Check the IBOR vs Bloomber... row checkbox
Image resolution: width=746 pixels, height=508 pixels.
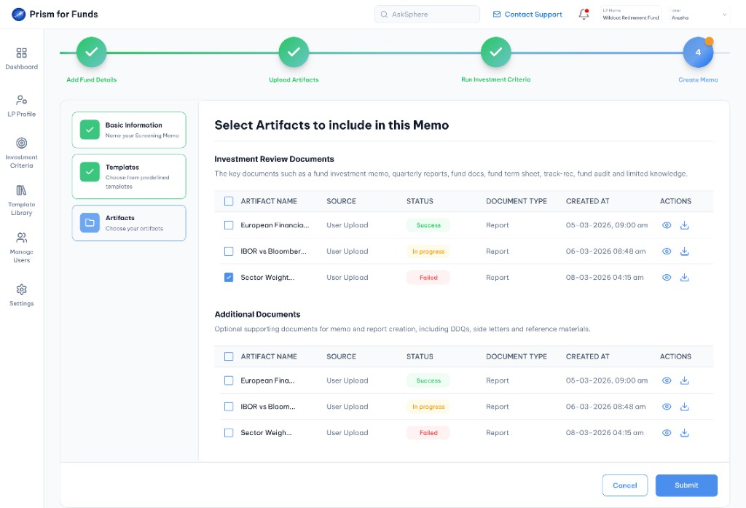coord(229,251)
